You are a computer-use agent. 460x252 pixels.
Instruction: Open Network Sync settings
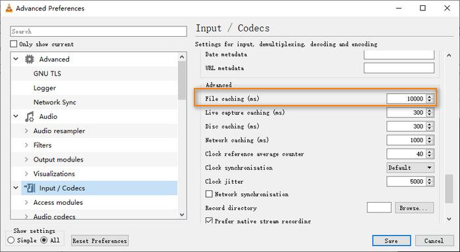coord(55,102)
